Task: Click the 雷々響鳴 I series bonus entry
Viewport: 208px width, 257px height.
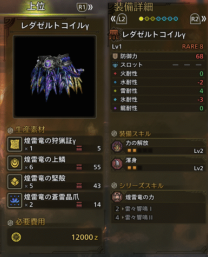Action: [x=133, y=208]
